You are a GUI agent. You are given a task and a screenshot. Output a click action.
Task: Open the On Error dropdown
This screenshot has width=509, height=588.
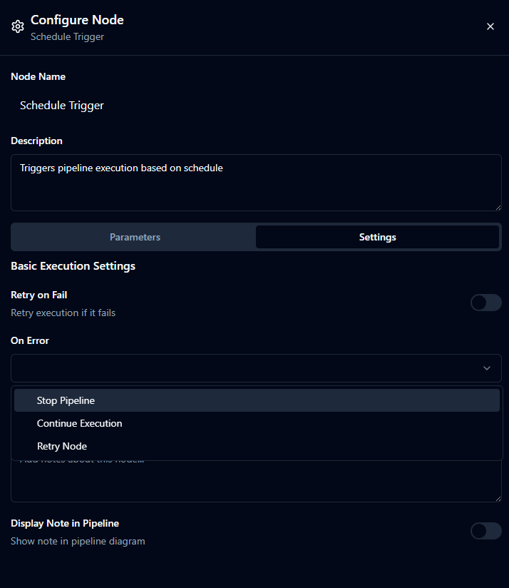pyautogui.click(x=257, y=368)
